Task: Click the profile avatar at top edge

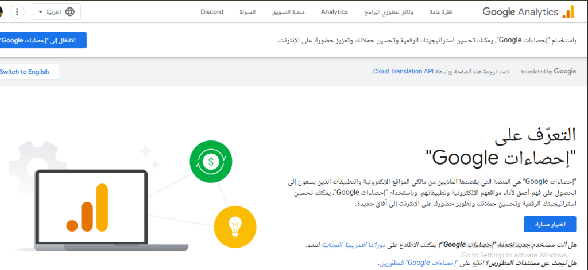Action: [x=1, y=12]
